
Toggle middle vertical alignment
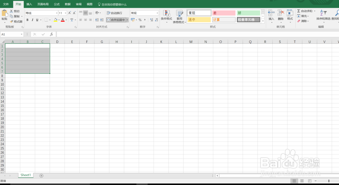[x=85, y=13]
